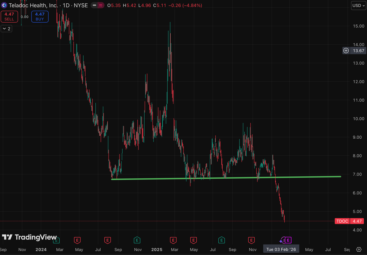Click the 7.00 price scale label
367x255 pixels.
[358, 174]
